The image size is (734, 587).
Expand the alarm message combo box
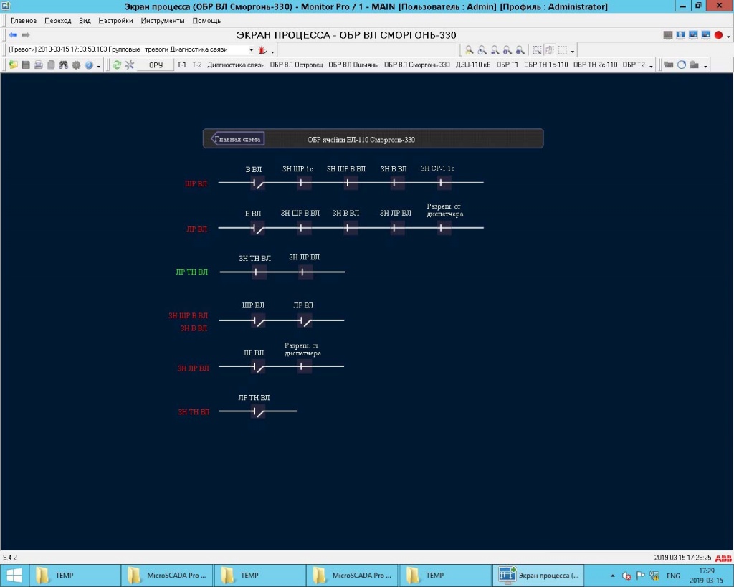(x=252, y=49)
